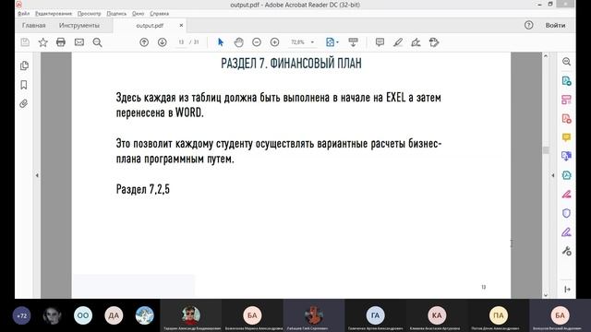Open the Просмотр menu

pyautogui.click(x=90, y=14)
